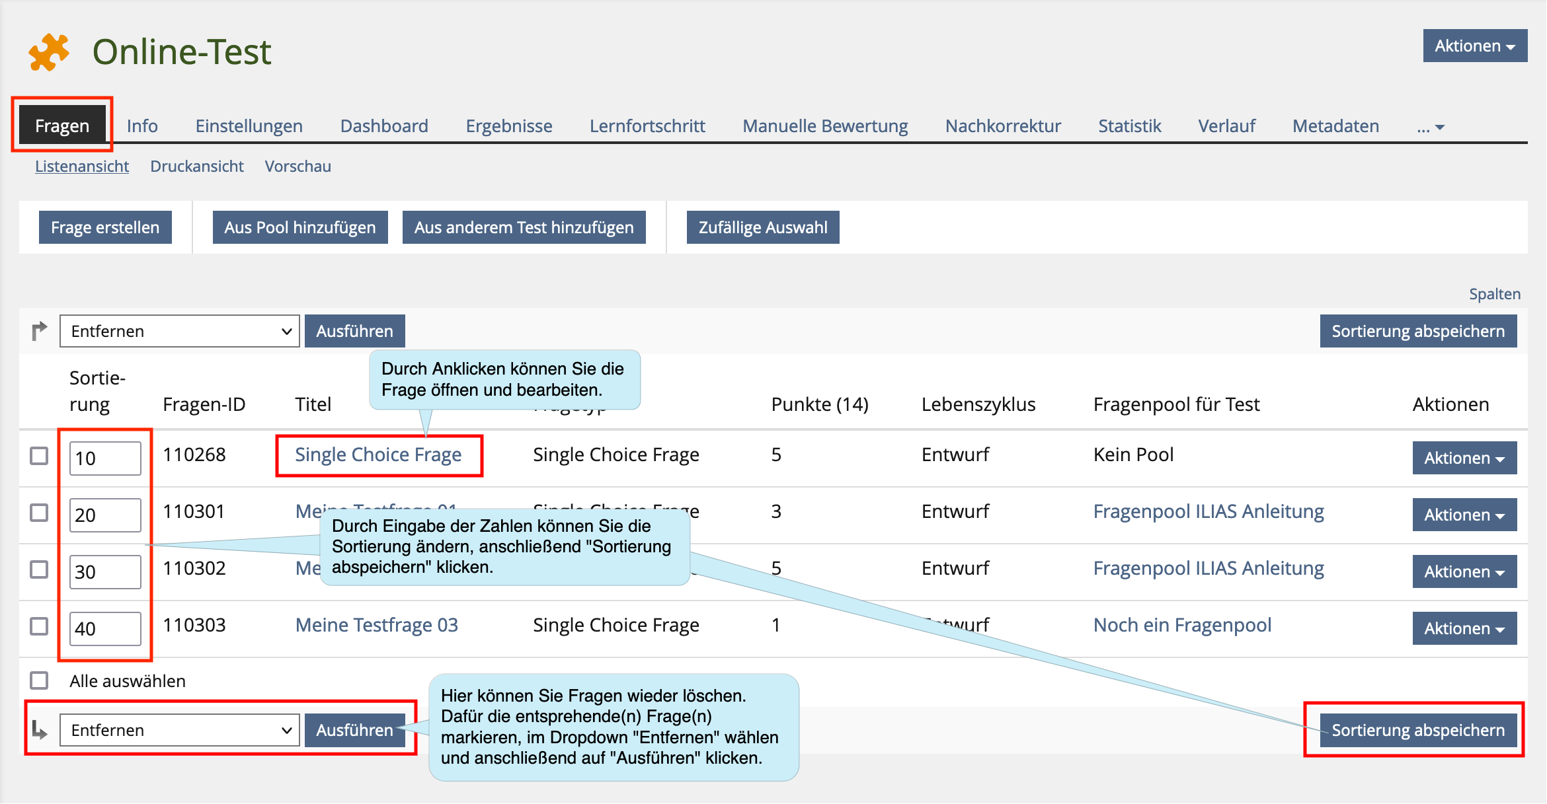Expand Aktionen menu for question 110301
This screenshot has height=804, width=1547.
pyautogui.click(x=1464, y=515)
